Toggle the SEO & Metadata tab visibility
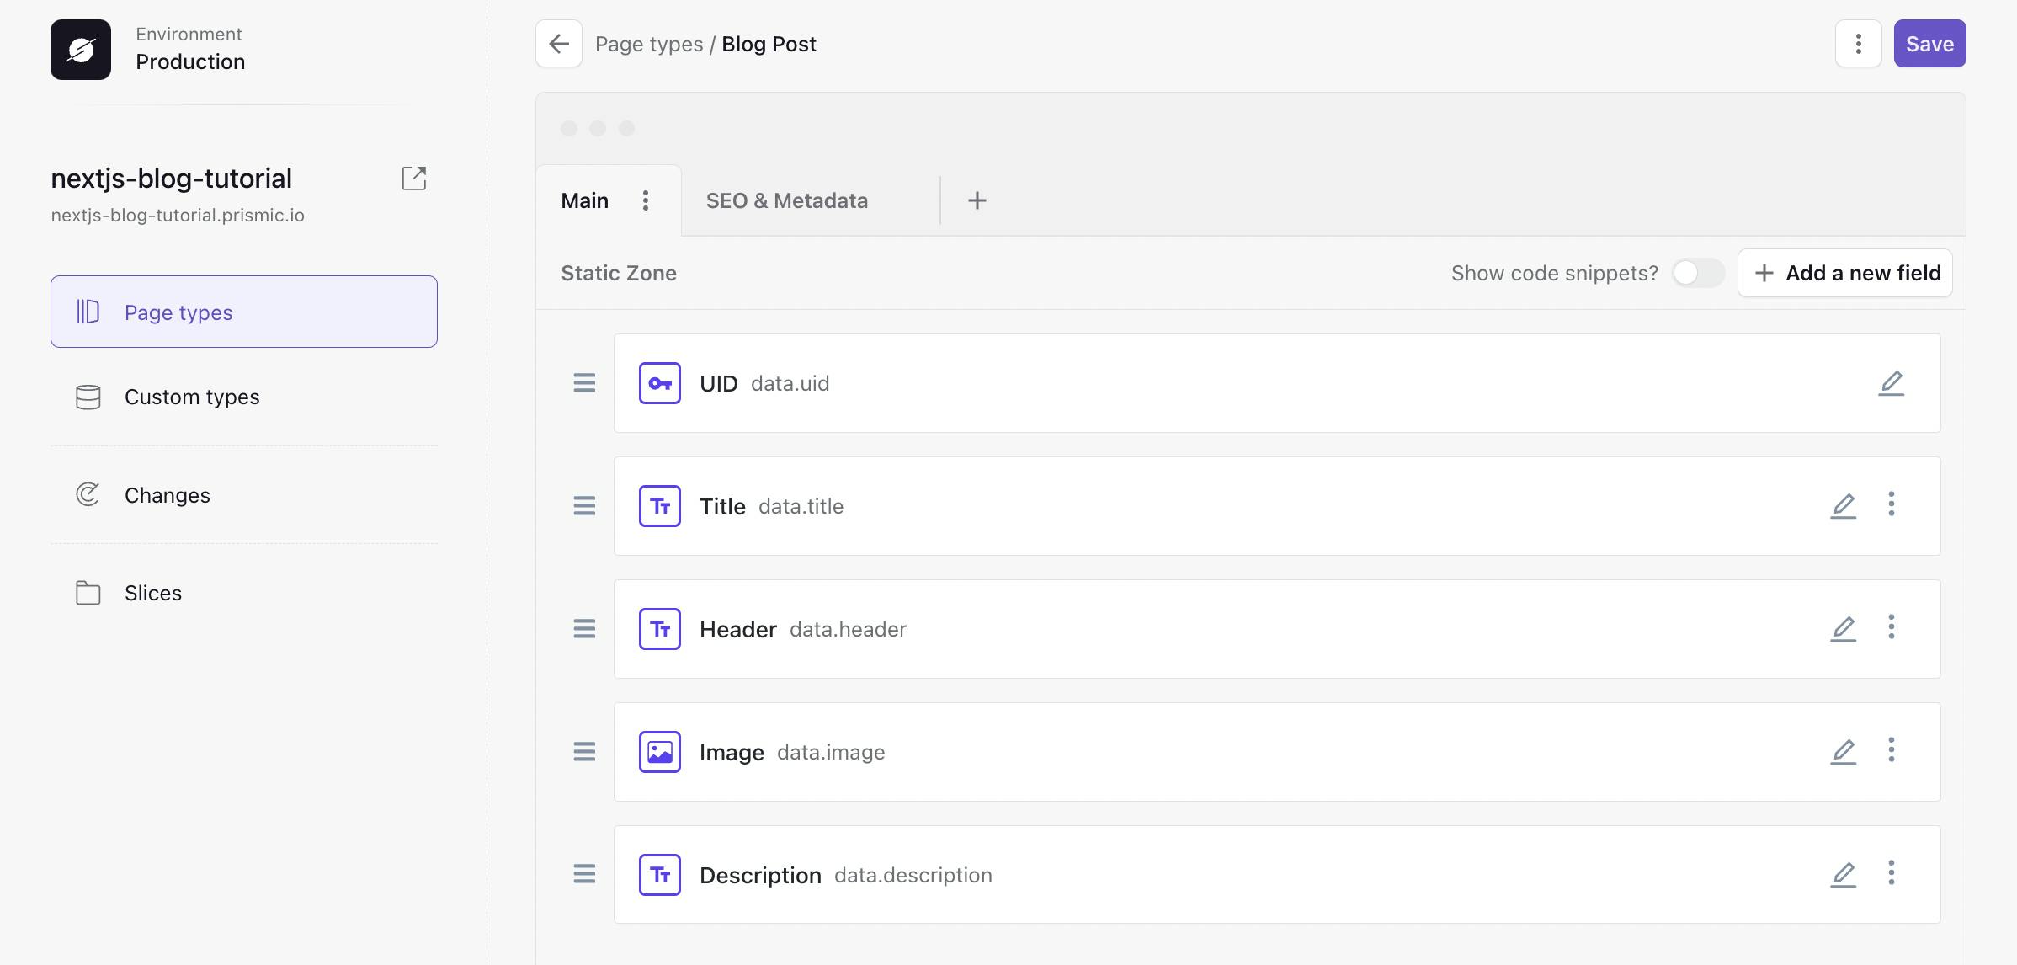This screenshot has height=965, width=2017. click(787, 200)
